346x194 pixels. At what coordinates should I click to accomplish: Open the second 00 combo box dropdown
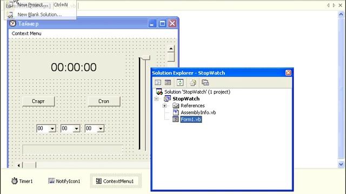click(77, 128)
